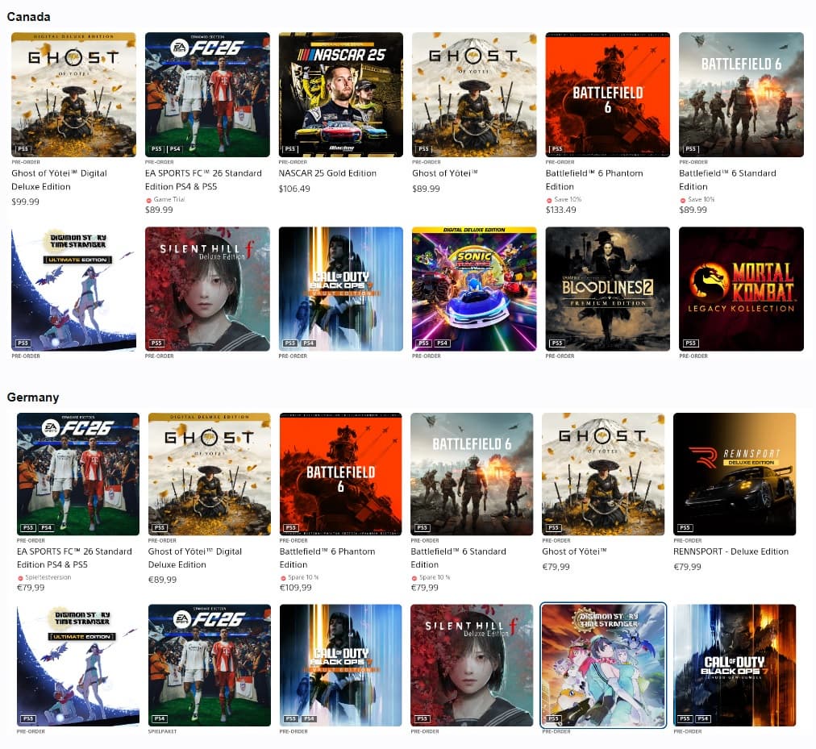This screenshot has height=749, width=816.
Task: Open the Mortal Kombat Legacy Kollection cover
Action: [741, 289]
